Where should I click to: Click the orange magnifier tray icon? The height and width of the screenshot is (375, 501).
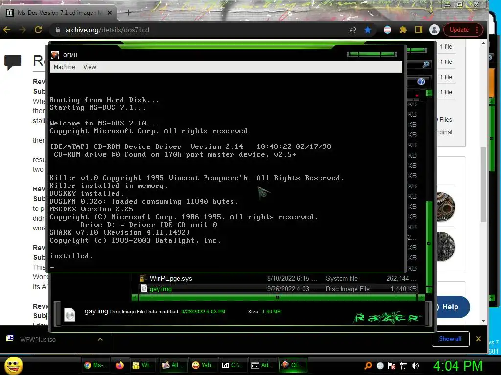368,365
